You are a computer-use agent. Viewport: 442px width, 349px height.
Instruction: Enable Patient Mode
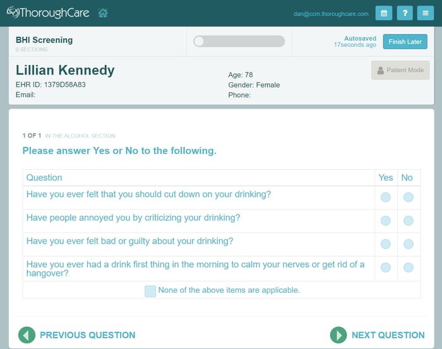[400, 70]
